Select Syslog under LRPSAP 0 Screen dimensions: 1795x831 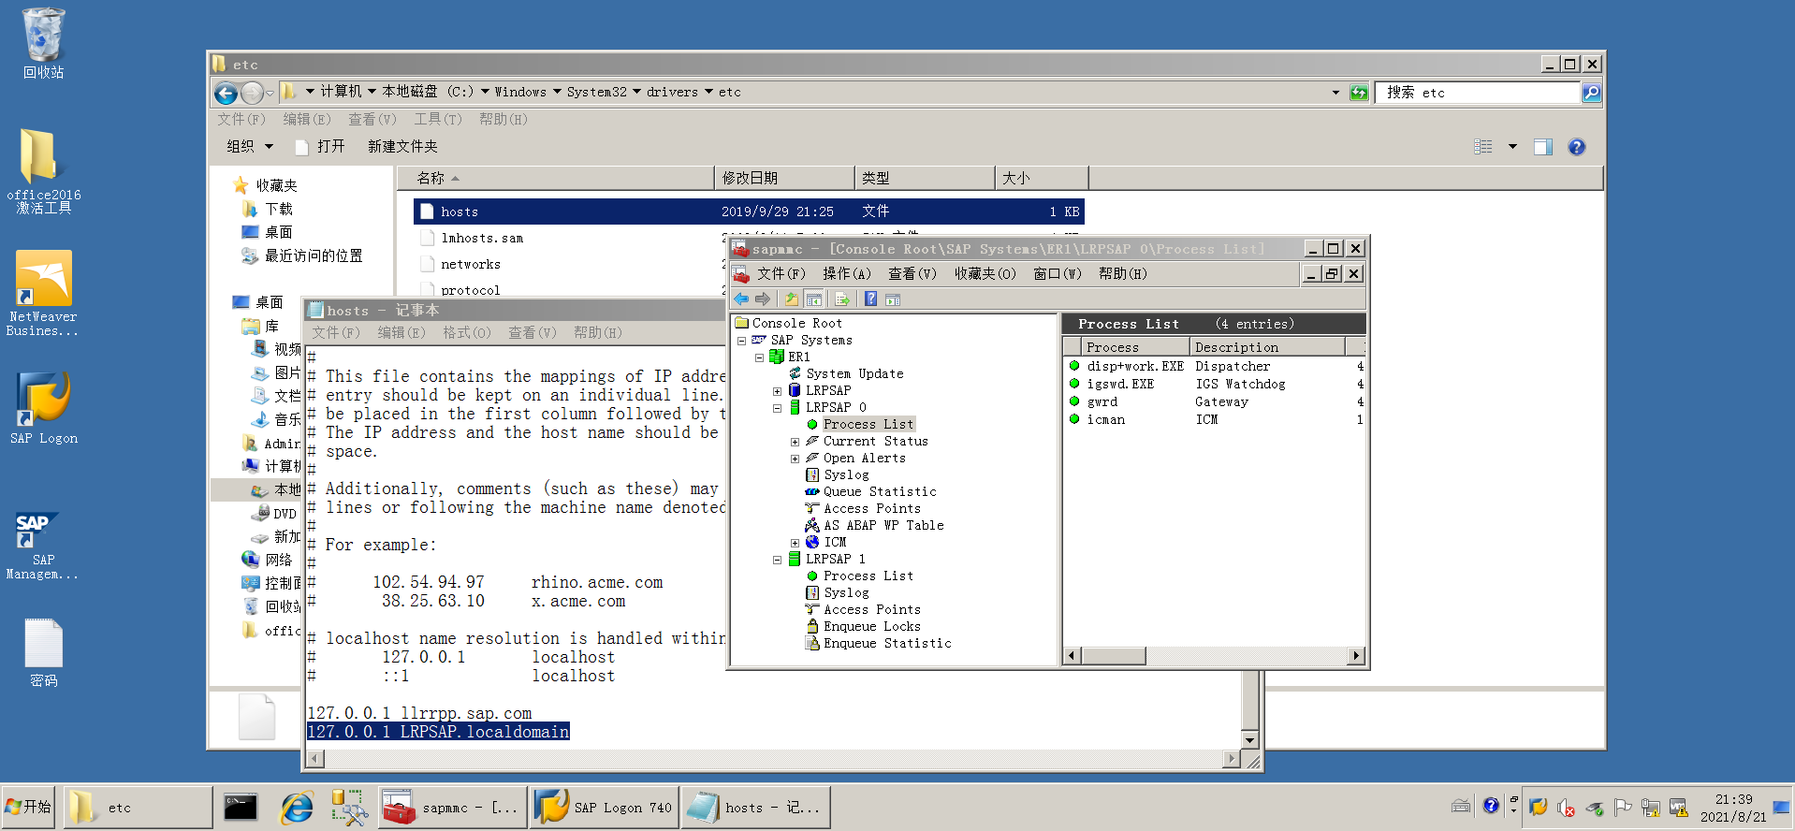coord(846,475)
